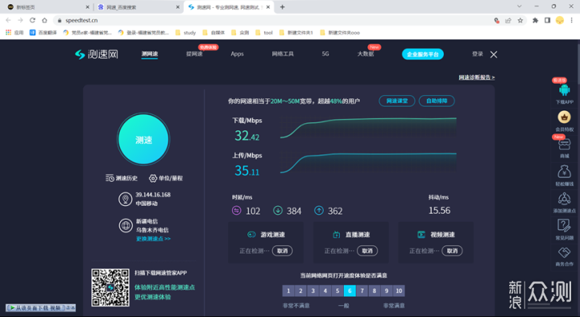The height and width of the screenshot is (317, 580).
Task: Click 下载APP android icon in sidebar
Action: pyautogui.click(x=564, y=90)
